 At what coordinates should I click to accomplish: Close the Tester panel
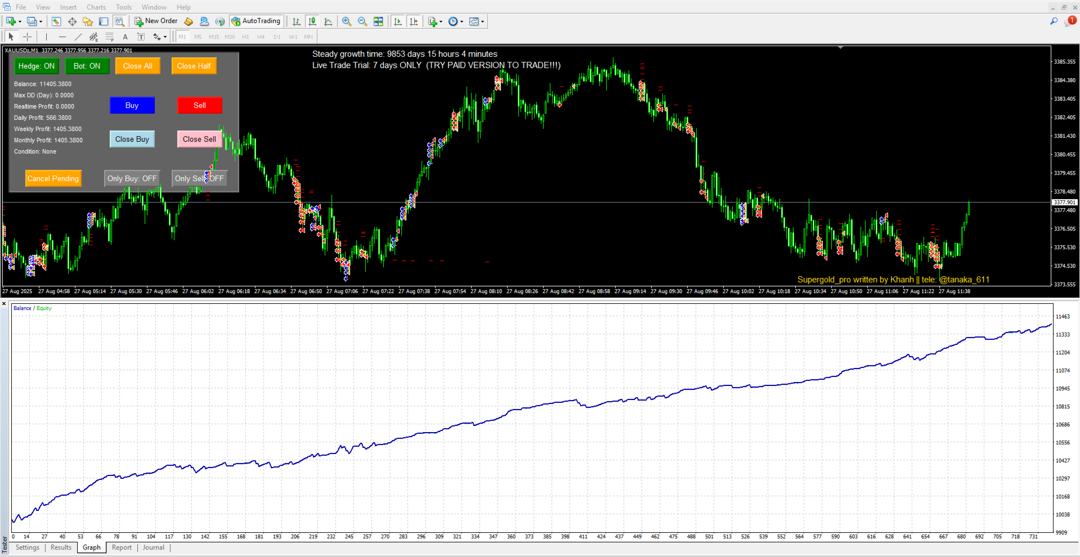tap(4, 304)
